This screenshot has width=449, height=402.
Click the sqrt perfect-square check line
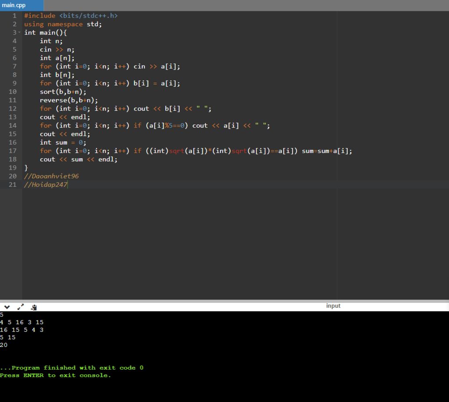pos(196,151)
